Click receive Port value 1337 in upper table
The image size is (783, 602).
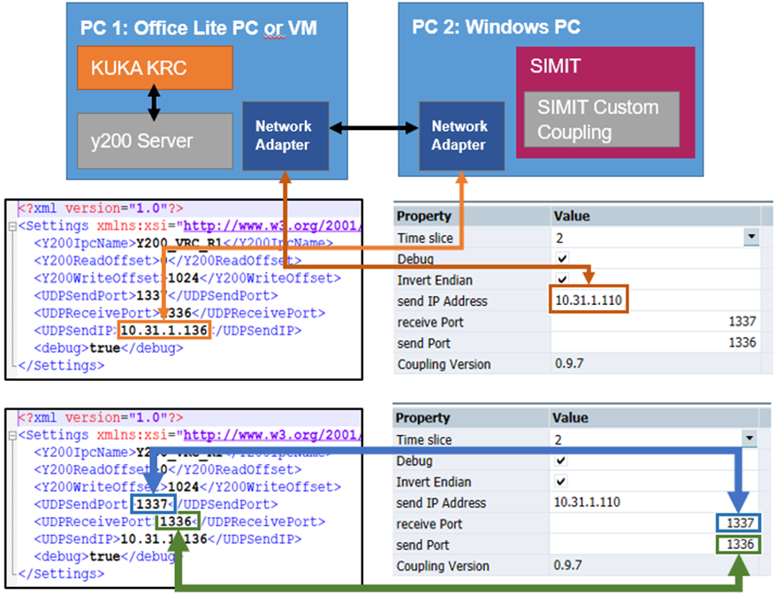(x=742, y=321)
